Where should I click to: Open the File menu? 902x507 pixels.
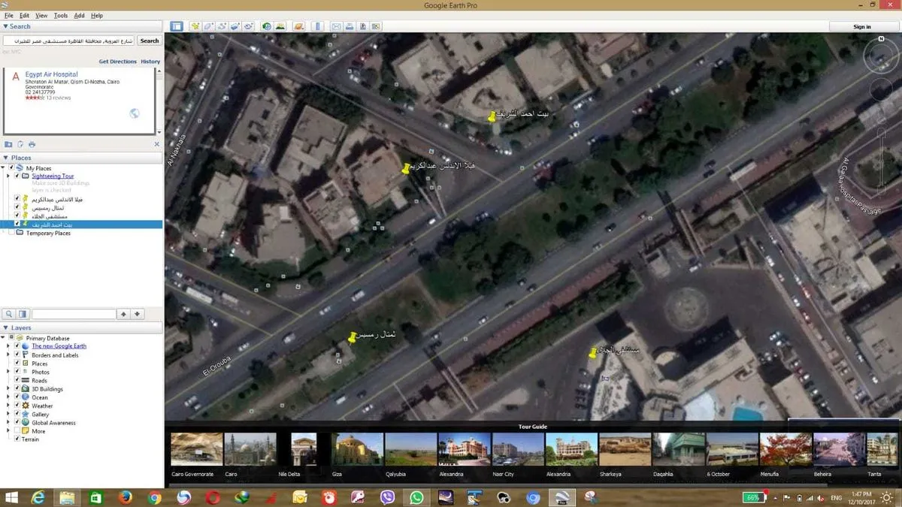click(x=9, y=15)
